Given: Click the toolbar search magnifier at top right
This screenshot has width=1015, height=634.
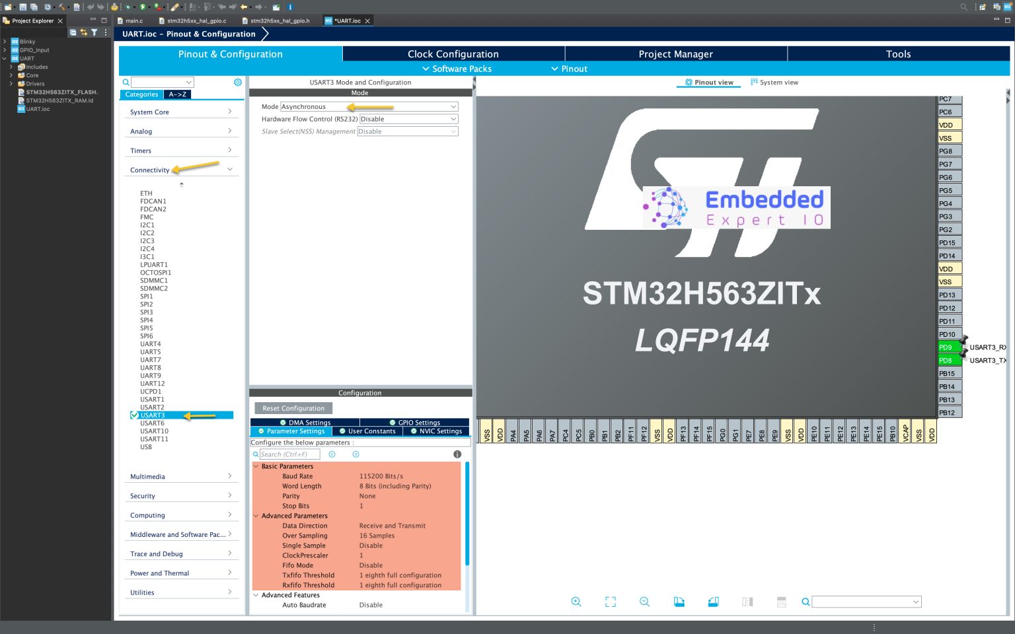Looking at the screenshot, I should pyautogui.click(x=964, y=7).
